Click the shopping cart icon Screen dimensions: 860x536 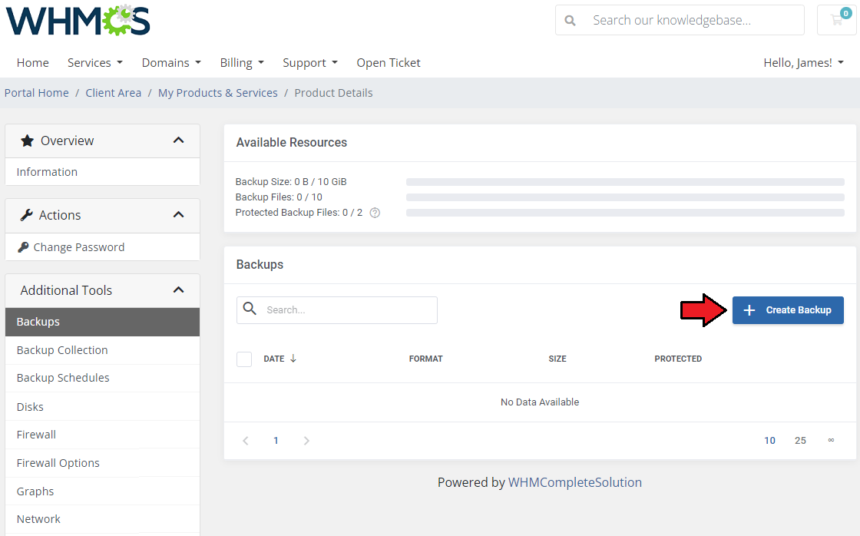(x=837, y=20)
